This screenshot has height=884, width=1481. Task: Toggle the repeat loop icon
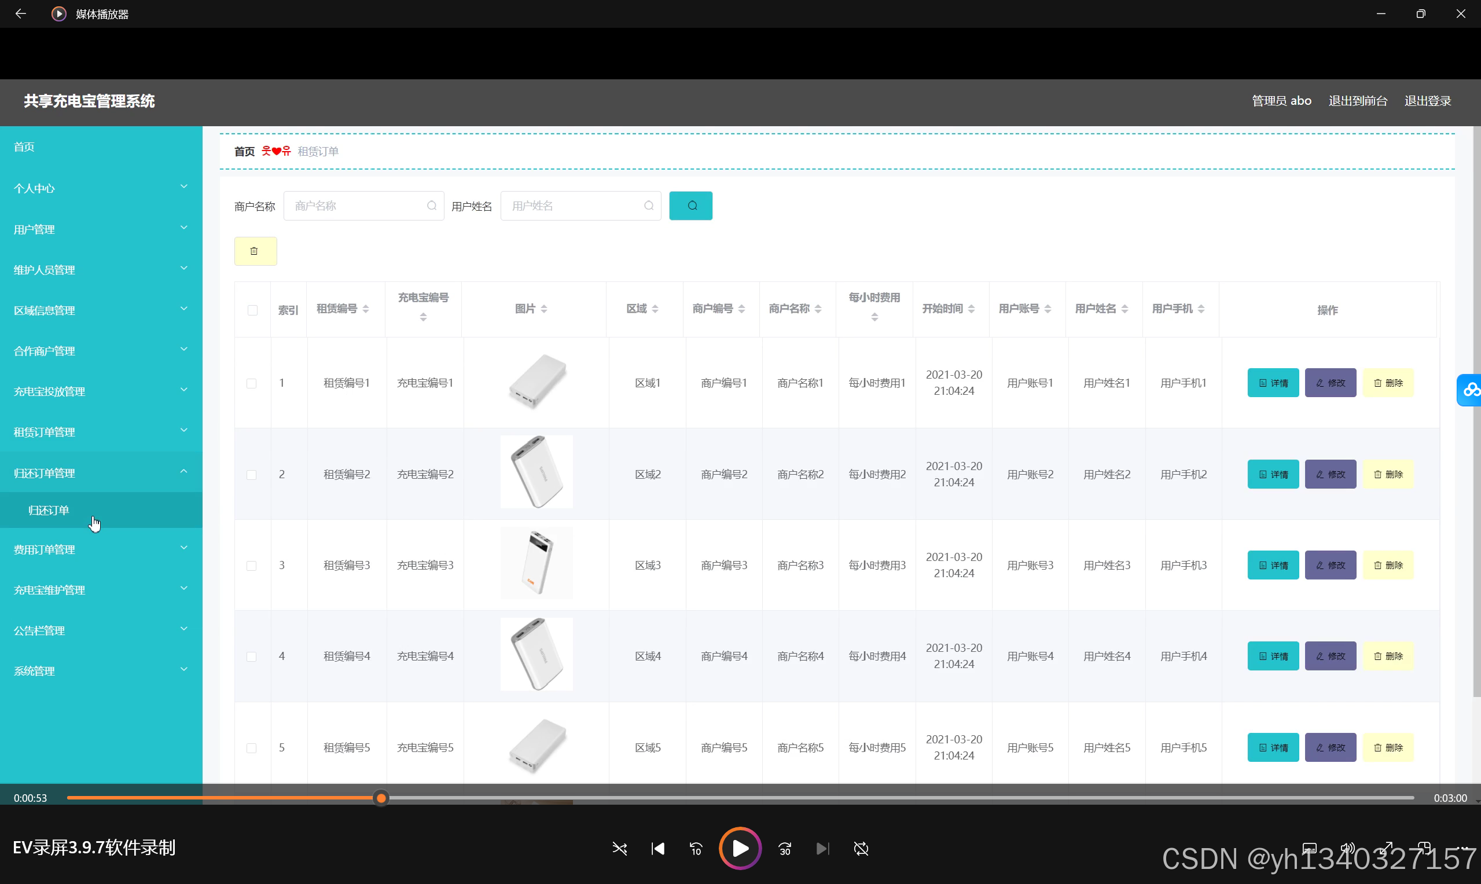pos(861,848)
